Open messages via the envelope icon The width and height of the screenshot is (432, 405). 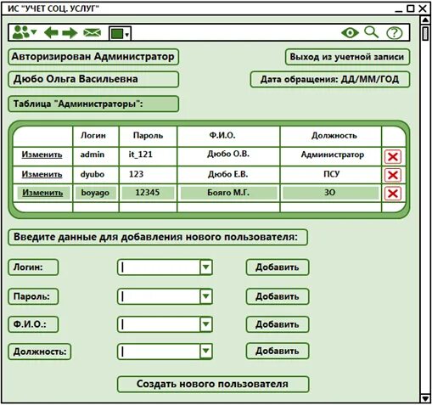click(x=92, y=33)
